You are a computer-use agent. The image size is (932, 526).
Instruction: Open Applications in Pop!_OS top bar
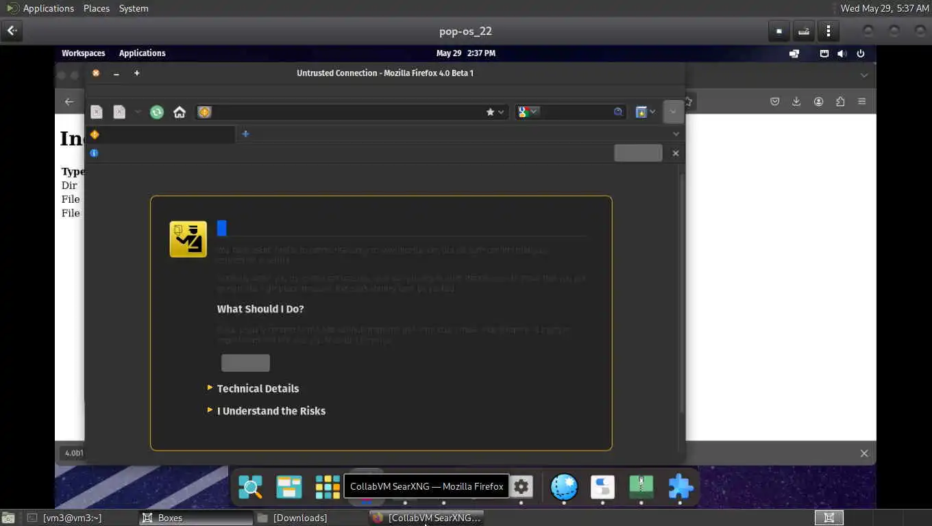[x=142, y=53]
